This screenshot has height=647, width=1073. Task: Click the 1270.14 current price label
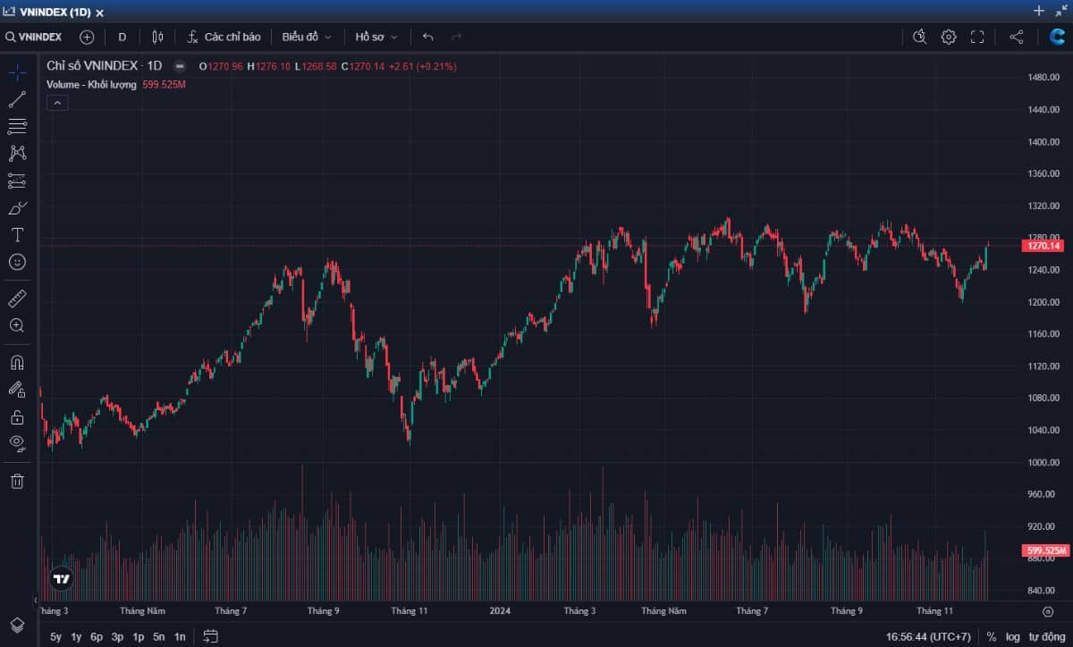coord(1044,246)
